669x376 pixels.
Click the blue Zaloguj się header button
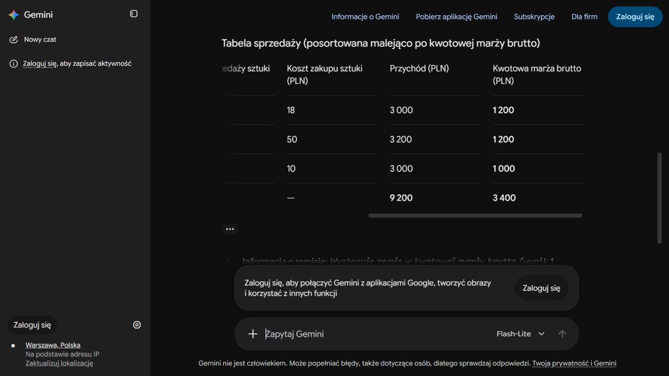[635, 17]
